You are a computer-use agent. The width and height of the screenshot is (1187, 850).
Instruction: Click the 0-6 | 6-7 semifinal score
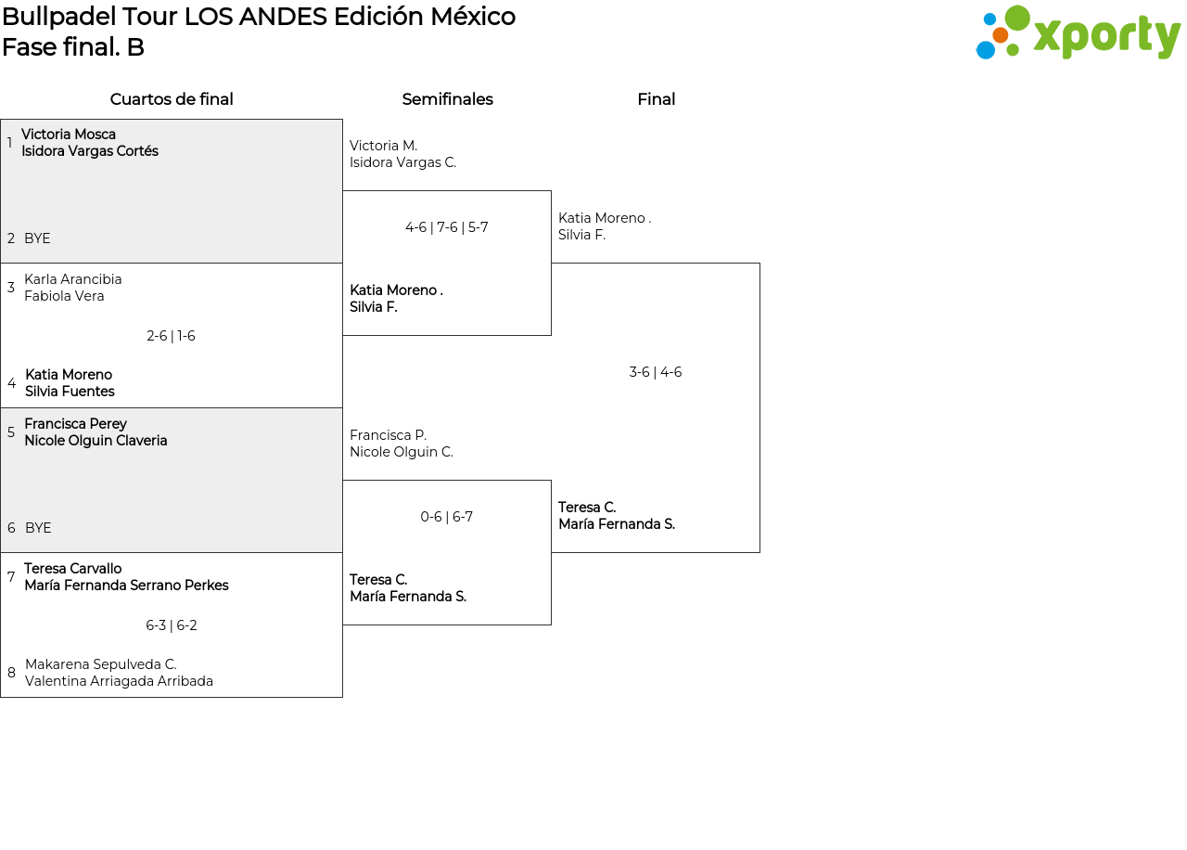(447, 517)
